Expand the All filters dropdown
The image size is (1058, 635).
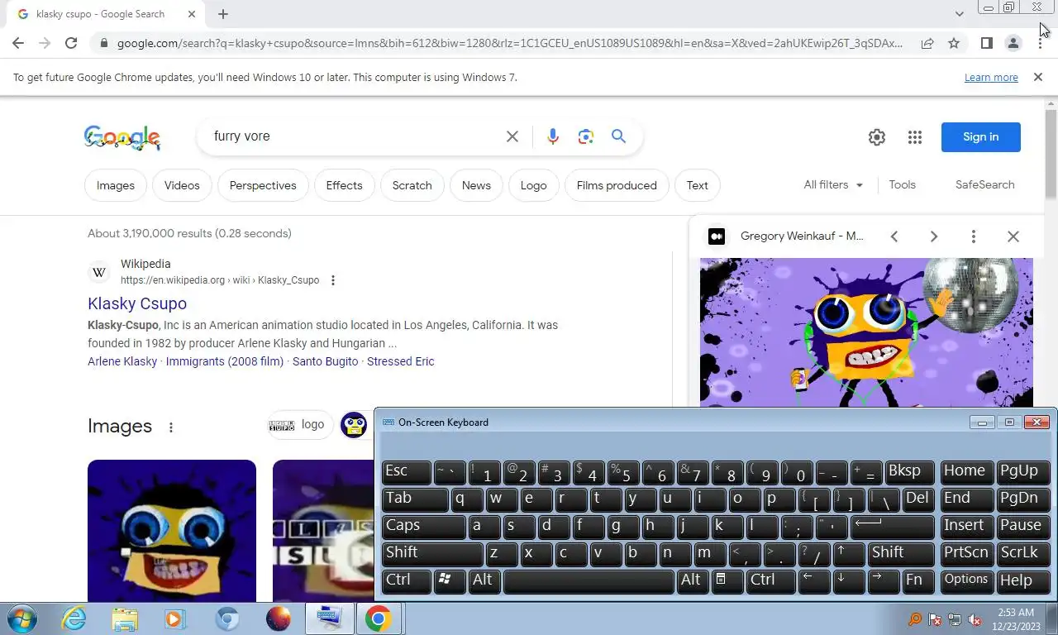tap(833, 185)
